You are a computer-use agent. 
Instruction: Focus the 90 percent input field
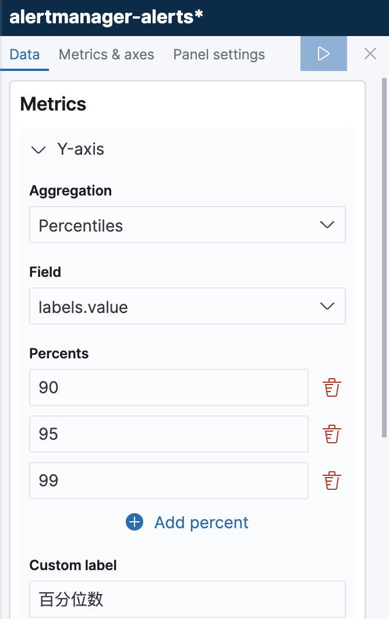169,387
